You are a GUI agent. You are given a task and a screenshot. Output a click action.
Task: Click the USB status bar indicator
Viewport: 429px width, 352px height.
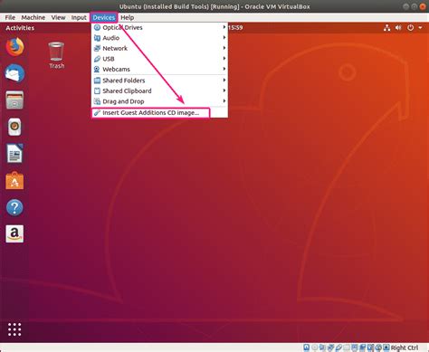coord(338,347)
